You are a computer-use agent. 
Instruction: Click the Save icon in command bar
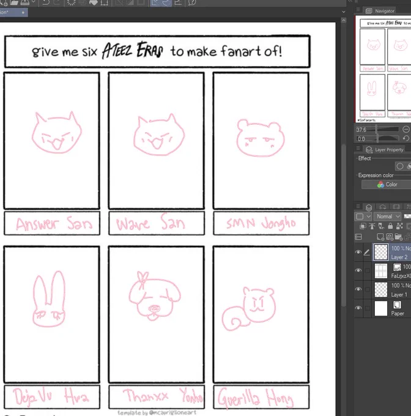(24, 2)
